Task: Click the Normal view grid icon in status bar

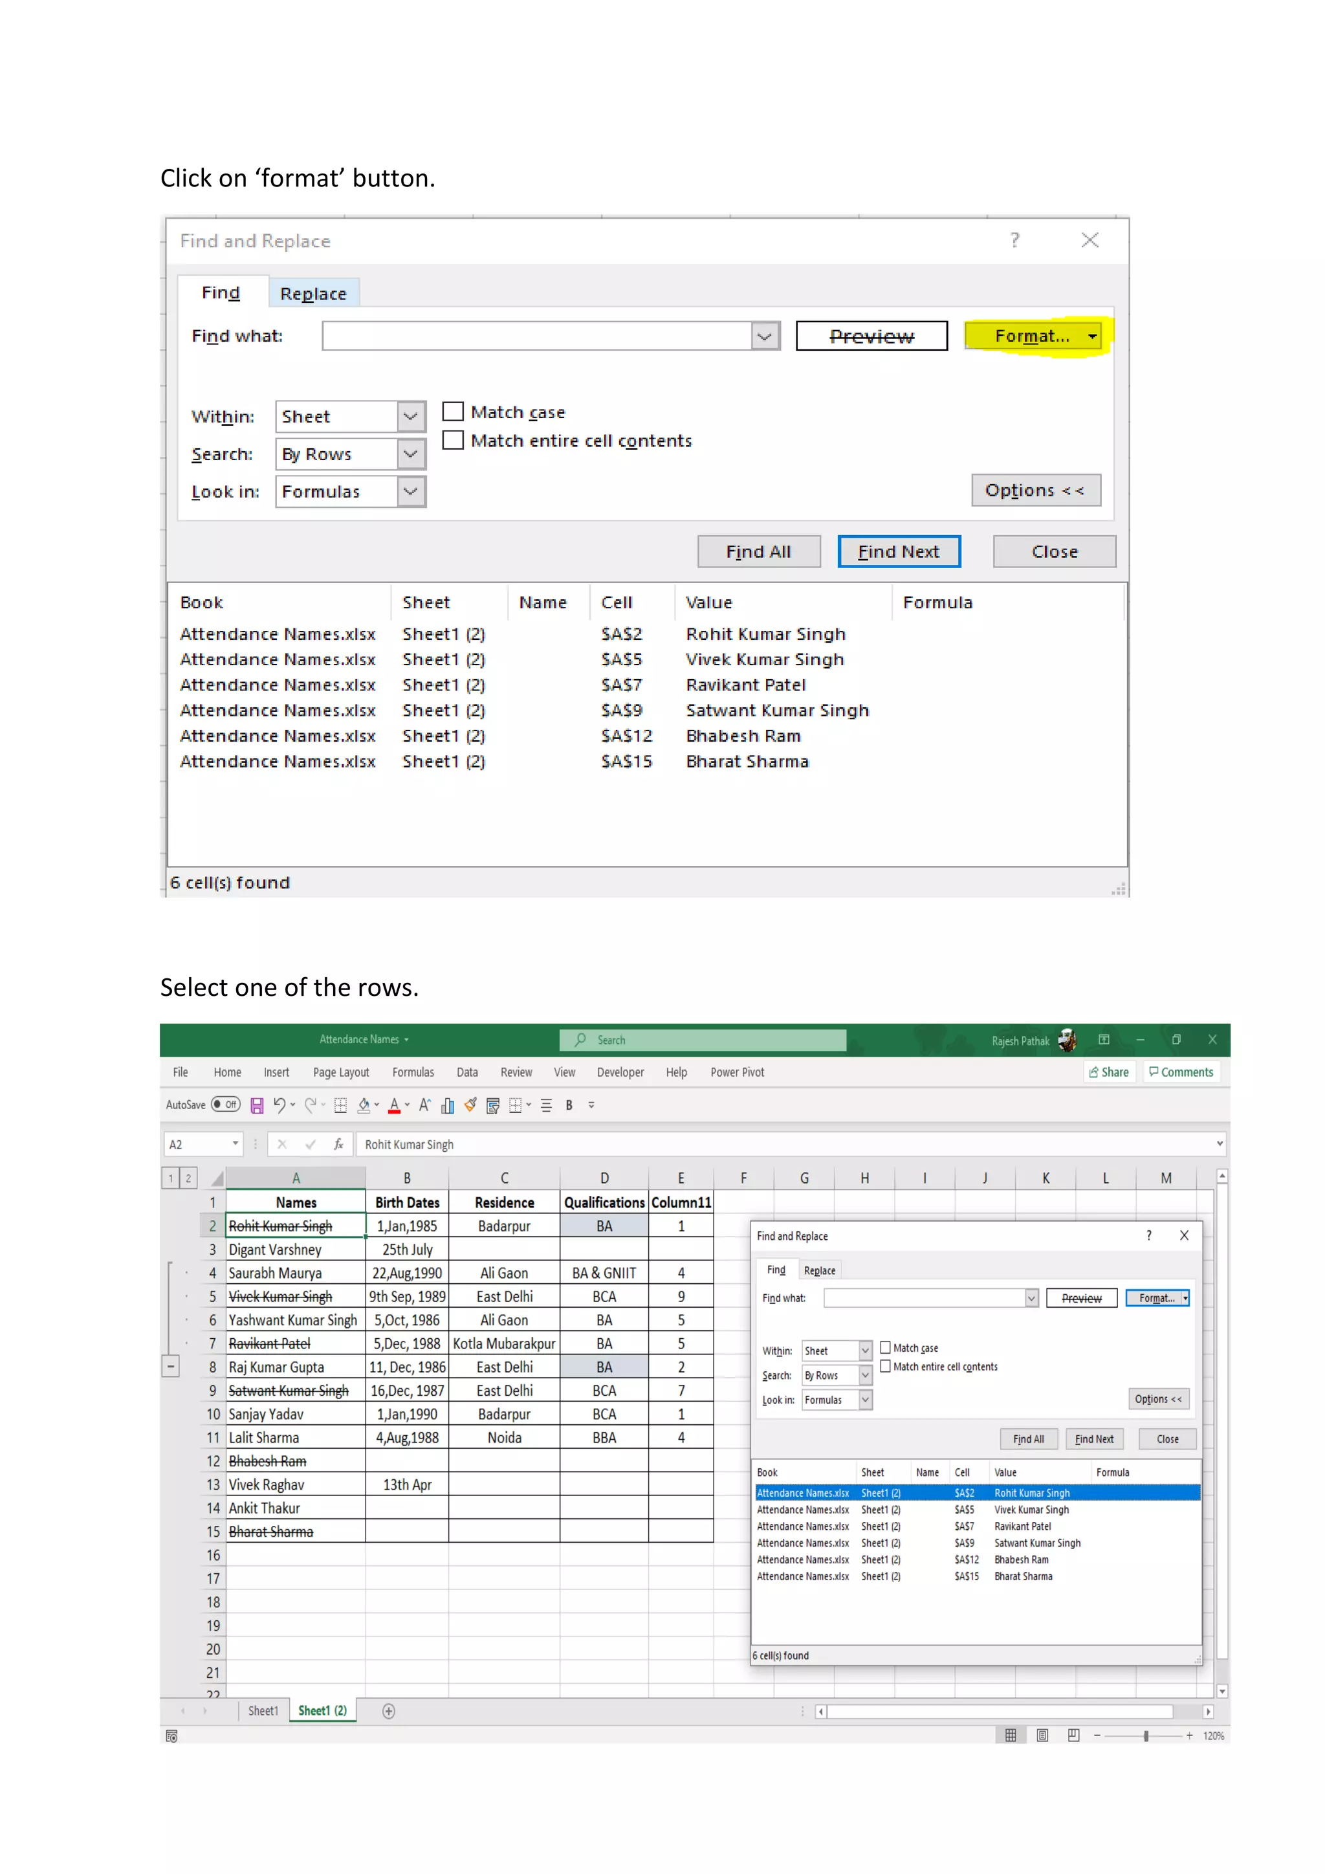Action: click(1011, 1736)
